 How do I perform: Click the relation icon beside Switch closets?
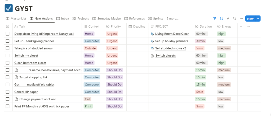152,56
